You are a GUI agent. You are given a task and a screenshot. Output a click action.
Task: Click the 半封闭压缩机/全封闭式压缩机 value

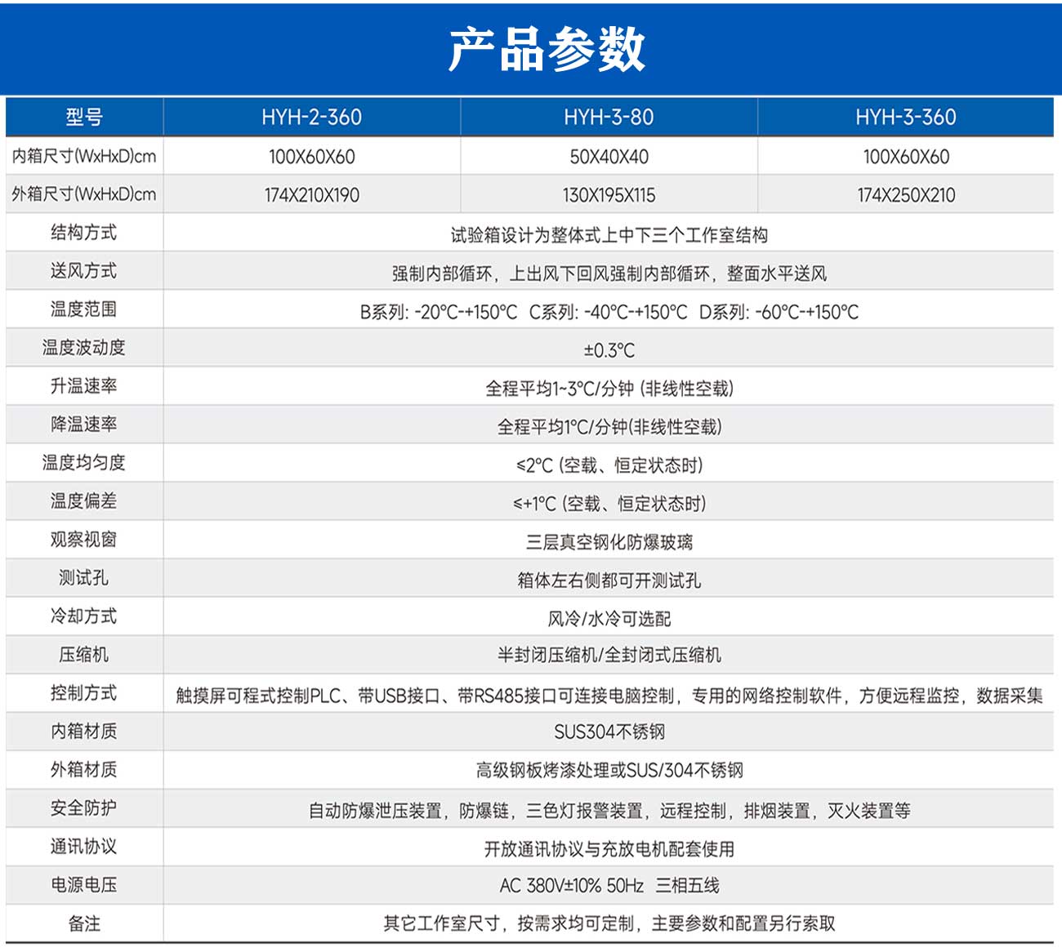tap(609, 656)
